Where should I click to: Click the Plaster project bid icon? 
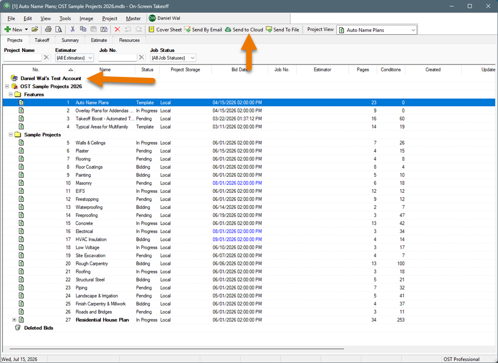[21, 151]
